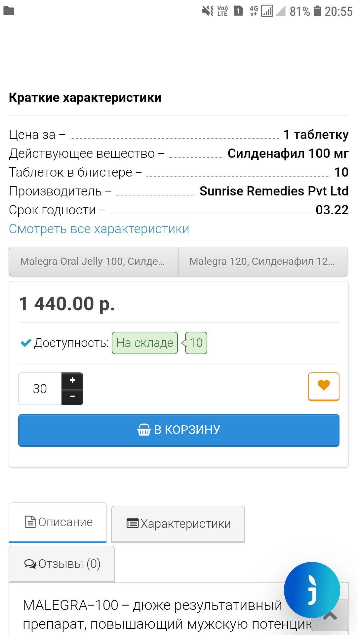Tap the battery icon in status bar
The height and width of the screenshot is (635, 357).
tap(317, 11)
